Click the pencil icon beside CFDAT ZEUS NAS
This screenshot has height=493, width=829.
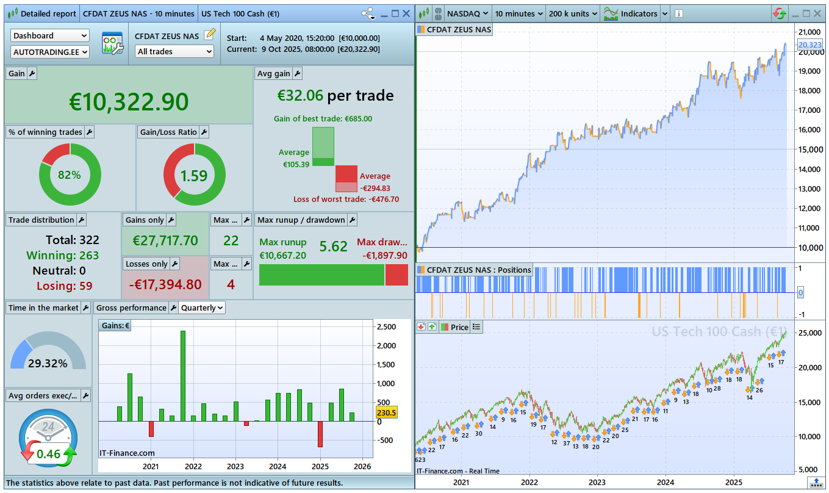tap(209, 35)
